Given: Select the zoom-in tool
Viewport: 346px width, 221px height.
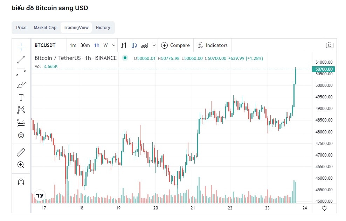Looking at the screenshot, I should [x=21, y=165].
